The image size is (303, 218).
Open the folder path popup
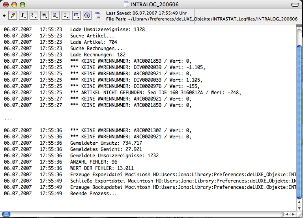tap(77, 15)
